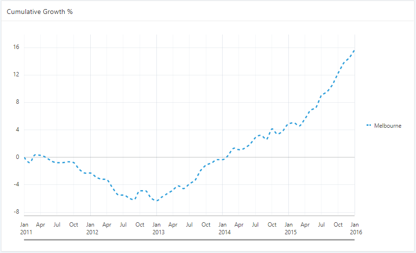Click the Cumulative Growth % chart title

click(40, 11)
